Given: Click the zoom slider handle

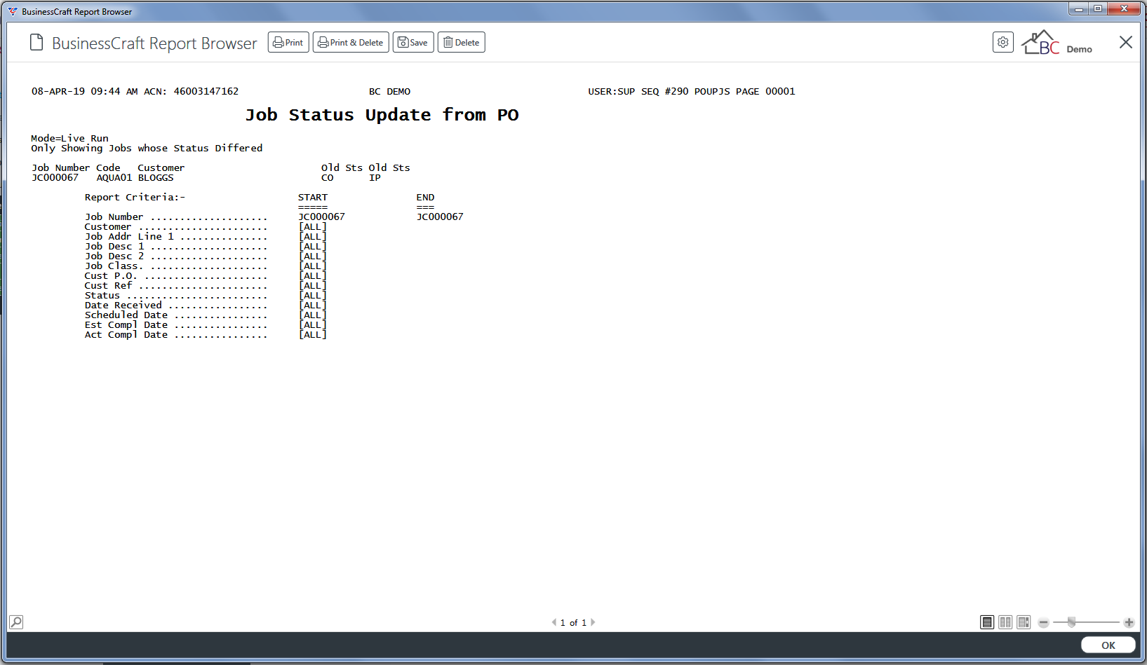Looking at the screenshot, I should tap(1071, 622).
